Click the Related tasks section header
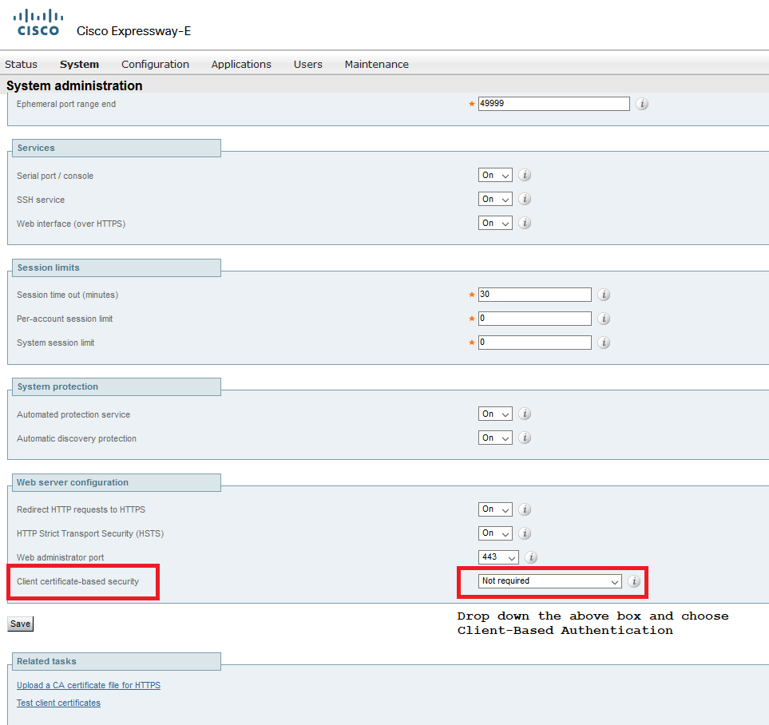 tap(117, 661)
